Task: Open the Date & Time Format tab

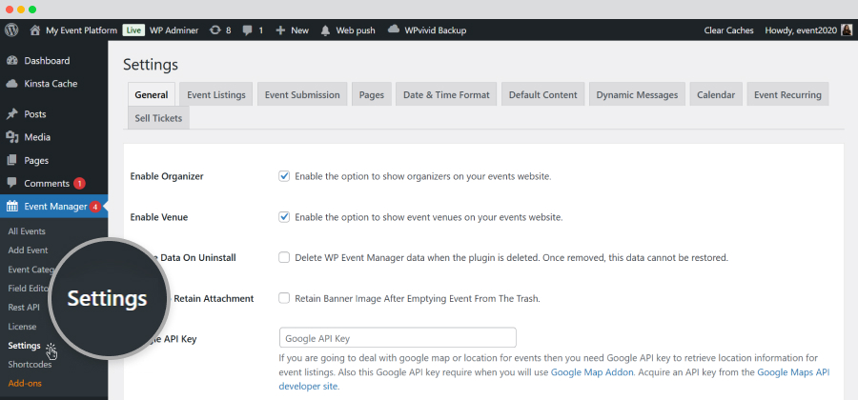Action: [446, 94]
